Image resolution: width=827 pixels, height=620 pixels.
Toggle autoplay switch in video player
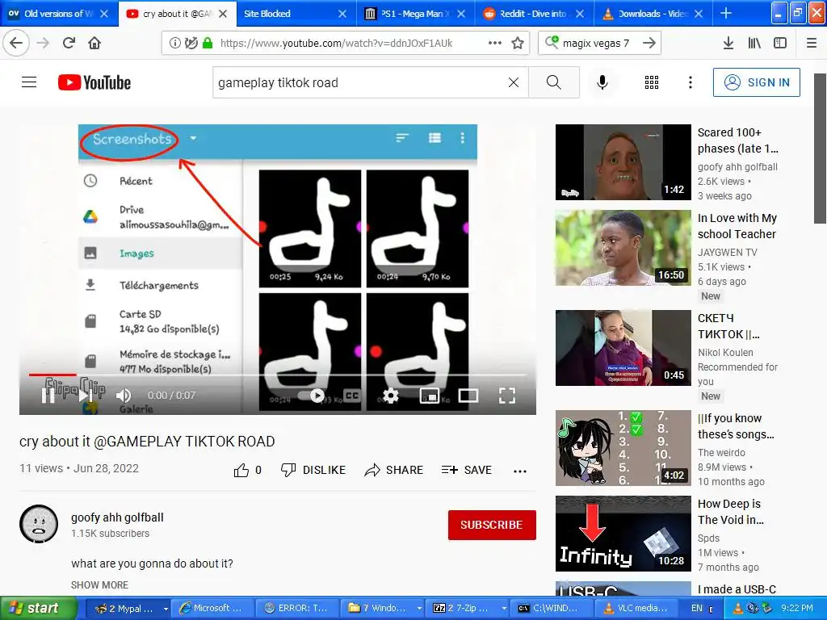(312, 396)
